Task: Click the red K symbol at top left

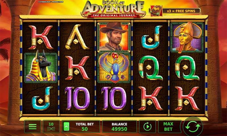Action: [41, 37]
